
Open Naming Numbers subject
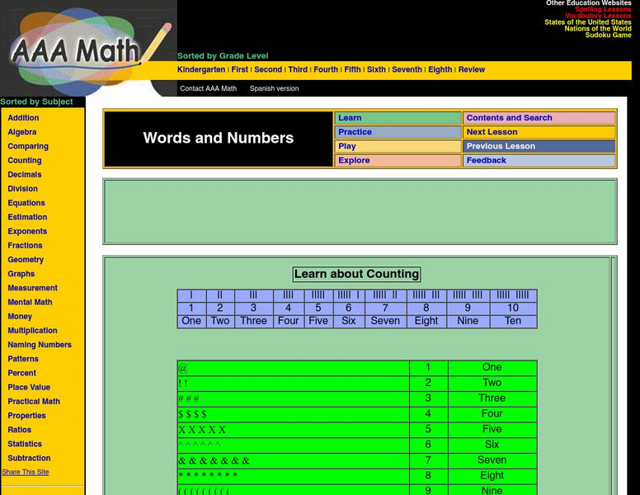point(40,345)
